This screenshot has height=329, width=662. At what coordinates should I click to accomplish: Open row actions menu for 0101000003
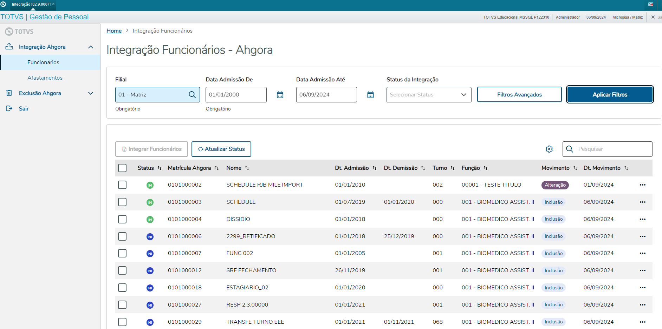click(x=643, y=202)
